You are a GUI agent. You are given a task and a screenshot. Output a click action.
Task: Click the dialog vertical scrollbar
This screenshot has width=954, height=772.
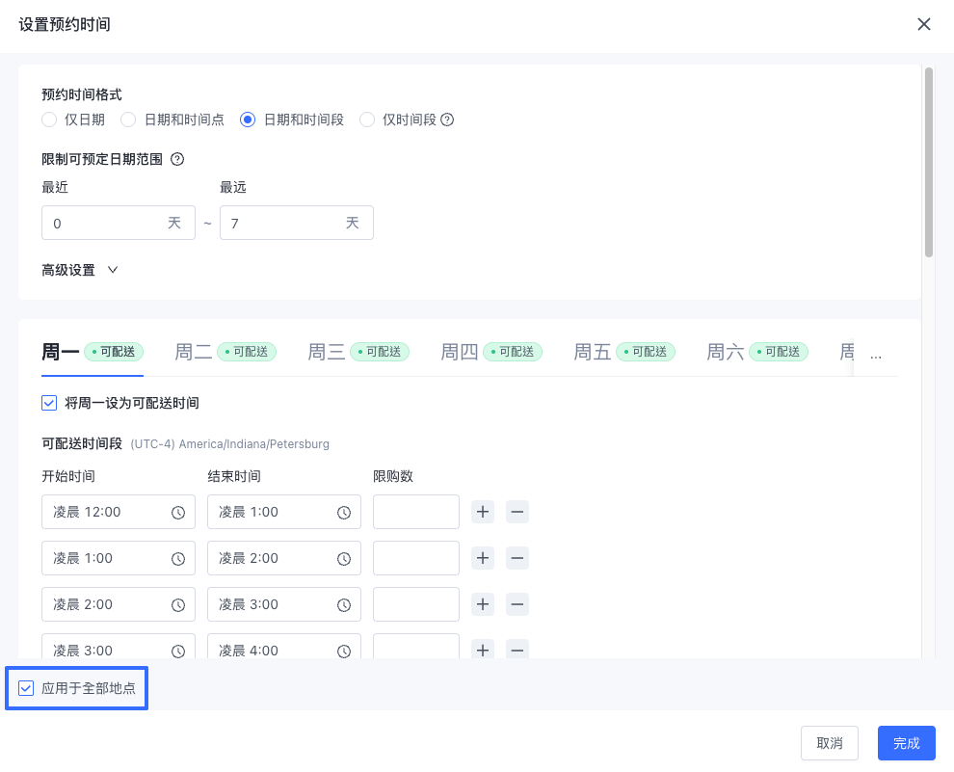[x=928, y=163]
